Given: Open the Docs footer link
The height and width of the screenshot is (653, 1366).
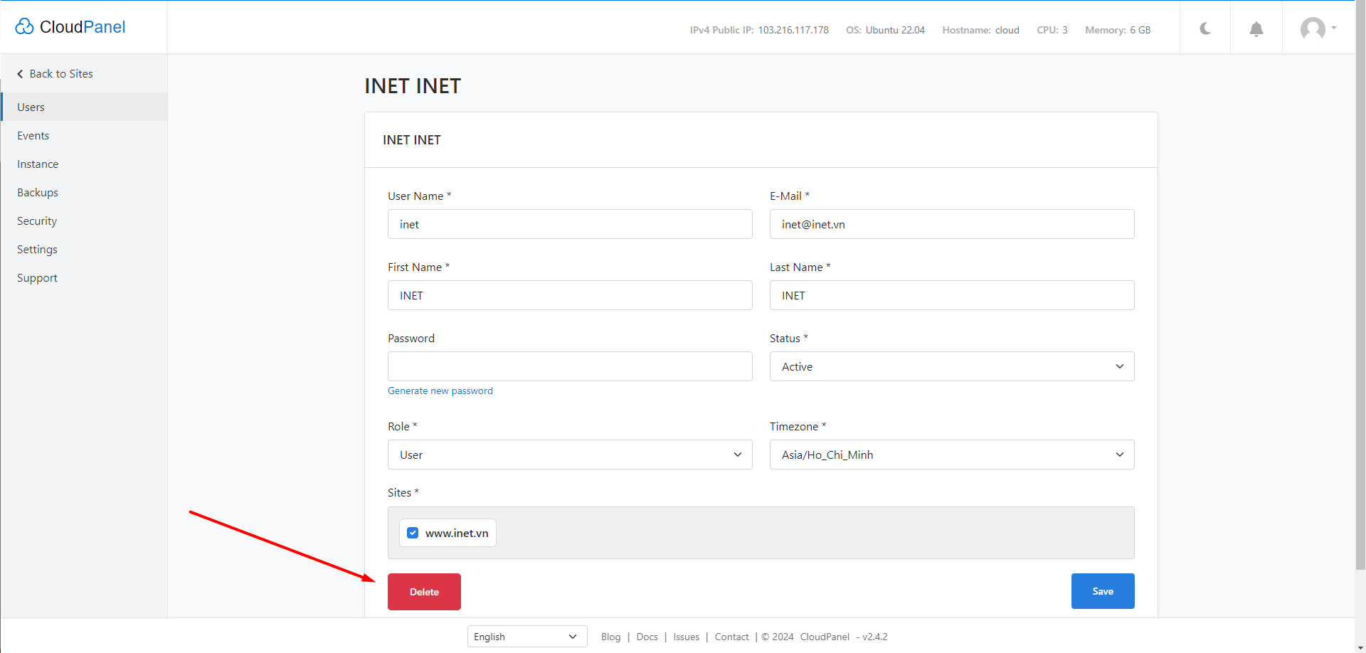Looking at the screenshot, I should point(647,637).
